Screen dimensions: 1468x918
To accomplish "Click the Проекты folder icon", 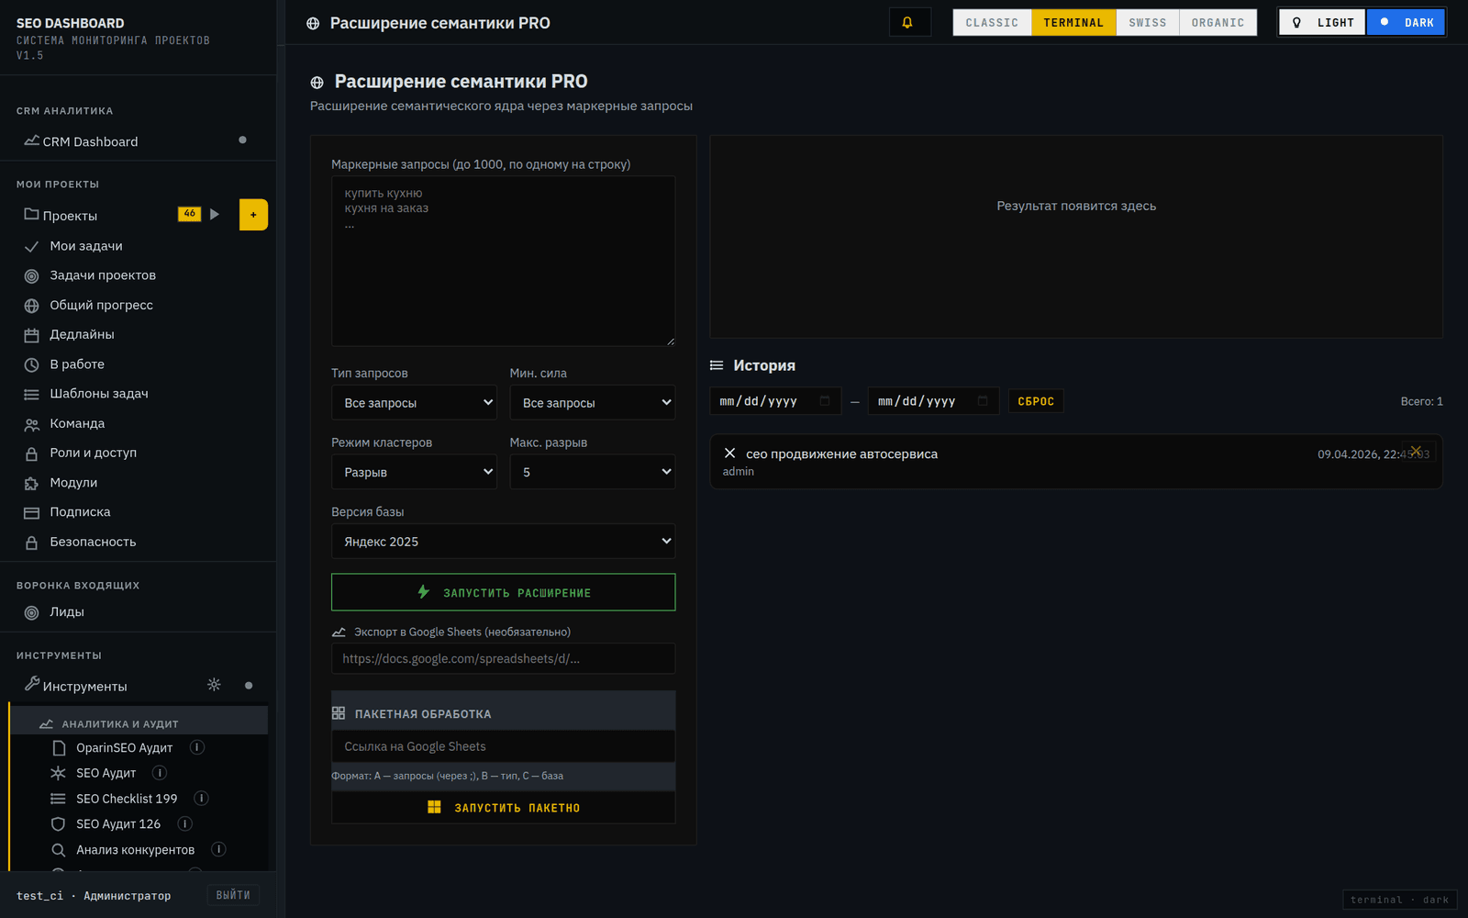I will coord(31,214).
